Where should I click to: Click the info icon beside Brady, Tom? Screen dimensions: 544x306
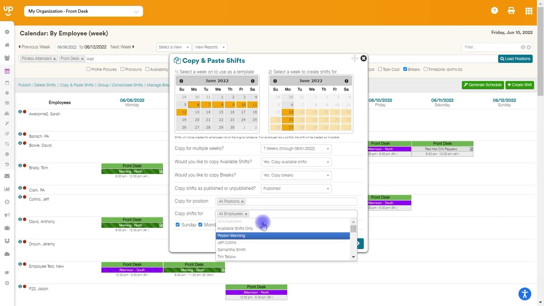pos(20,165)
